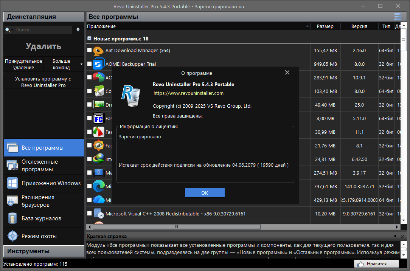The height and width of the screenshot is (271, 410).
Task: Click the AOMEI Backupper Trial icon
Action: pyautogui.click(x=98, y=64)
